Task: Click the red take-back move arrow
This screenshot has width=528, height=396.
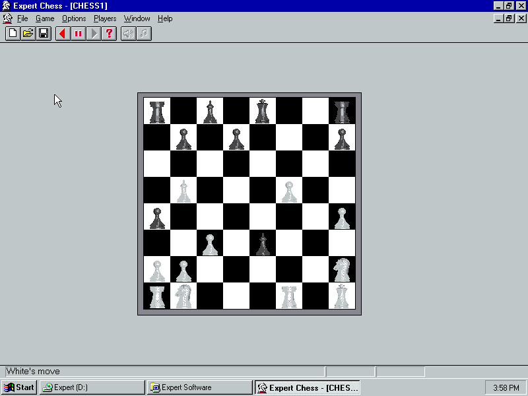Action: (63, 34)
